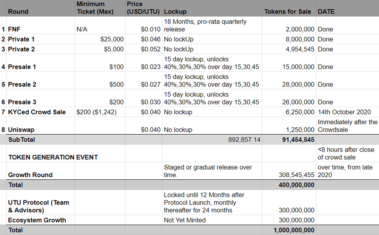The height and width of the screenshot is (235, 379).
Task: Select the "KYCed Crowd Sale" cell
Action: point(37,112)
